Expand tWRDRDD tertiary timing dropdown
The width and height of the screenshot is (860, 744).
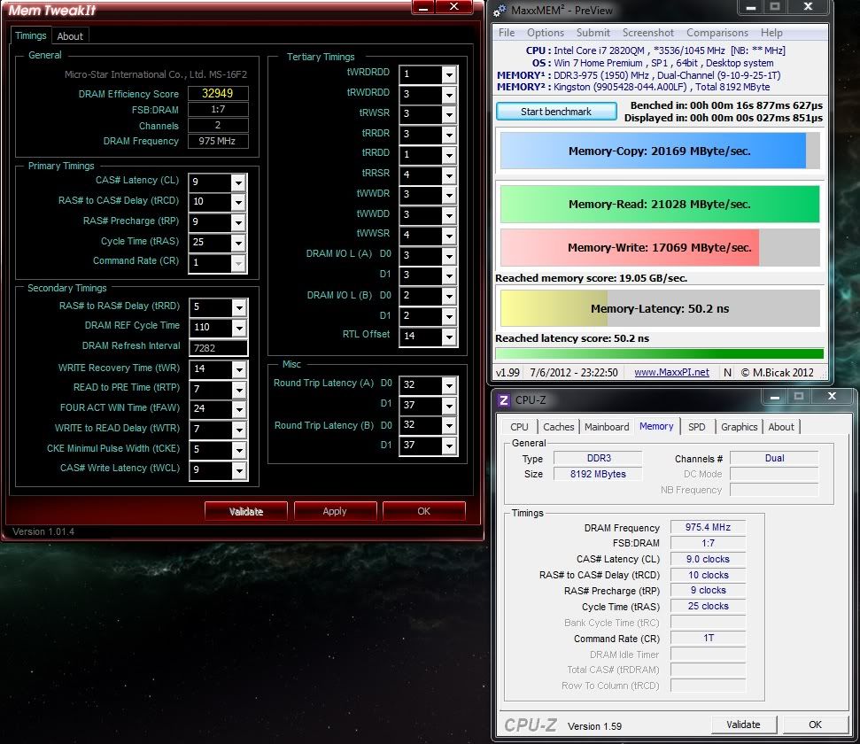point(449,74)
